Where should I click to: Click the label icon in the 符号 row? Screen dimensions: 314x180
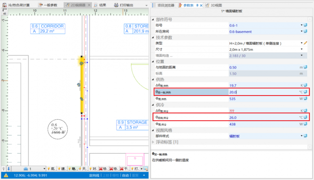[x=305, y=26]
